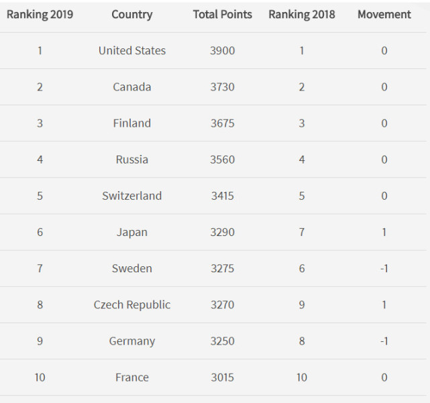Click the 3015 total points value
The image size is (430, 403).
(223, 377)
